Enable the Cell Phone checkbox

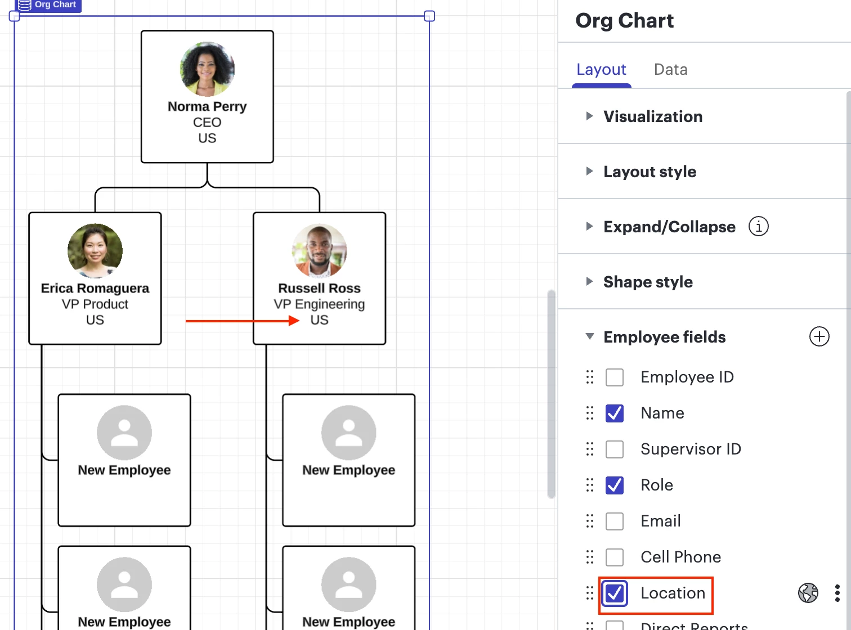[x=614, y=557]
